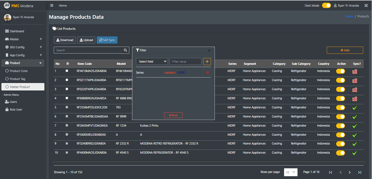This screenshot has height=179, width=372.
Task: Click the Search input field
Action: pyautogui.click(x=88, y=50)
